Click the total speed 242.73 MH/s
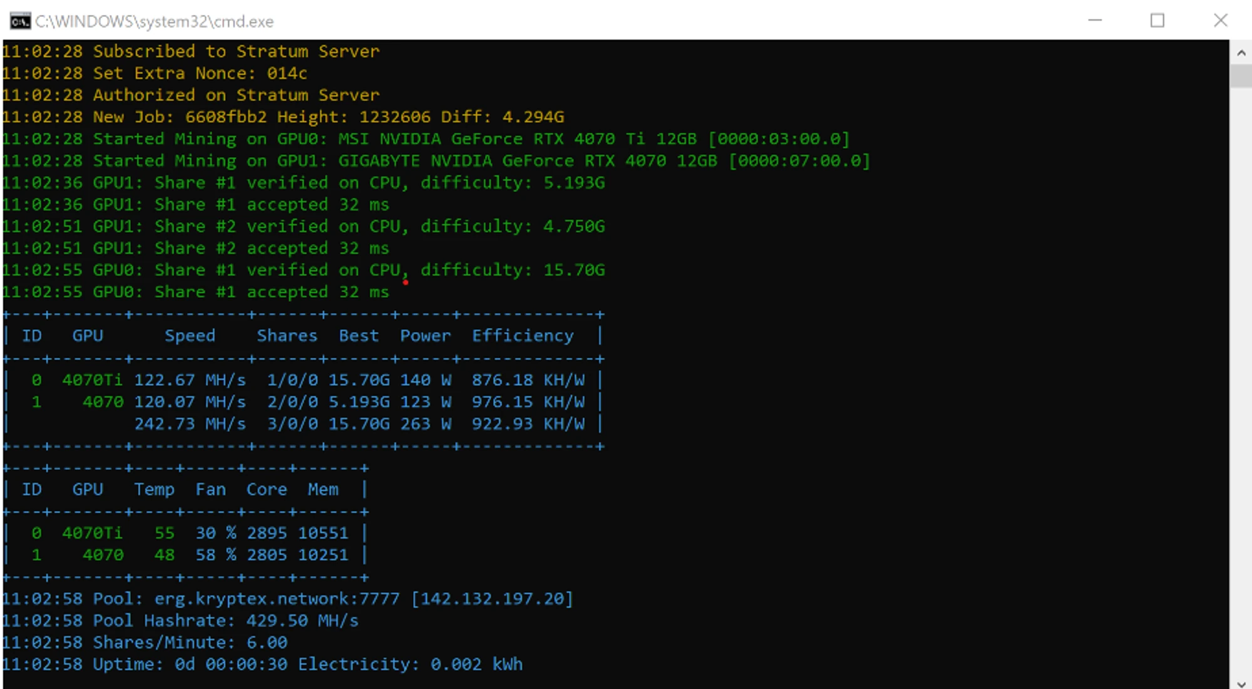This screenshot has height=689, width=1252. (190, 424)
